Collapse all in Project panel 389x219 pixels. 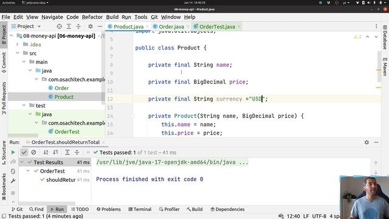point(78,26)
